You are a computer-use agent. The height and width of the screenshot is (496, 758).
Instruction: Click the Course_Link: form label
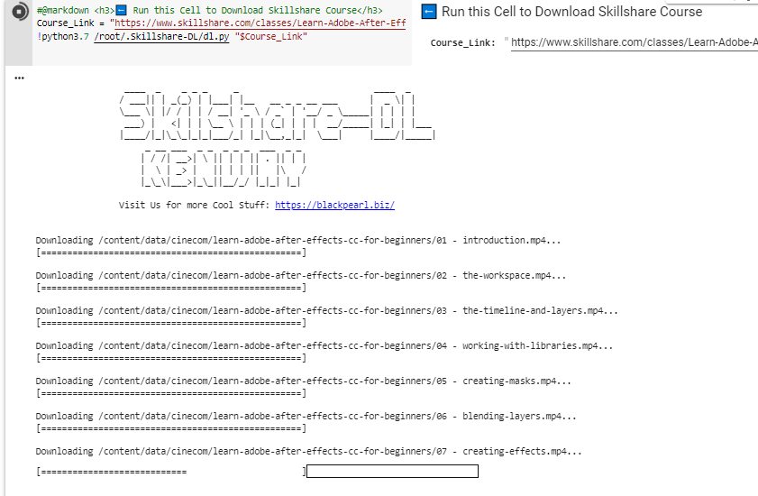pos(462,43)
